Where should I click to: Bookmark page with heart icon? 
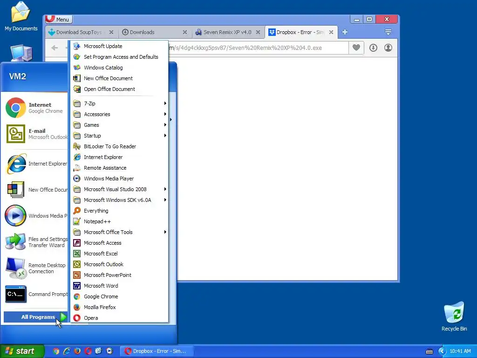pyautogui.click(x=356, y=48)
